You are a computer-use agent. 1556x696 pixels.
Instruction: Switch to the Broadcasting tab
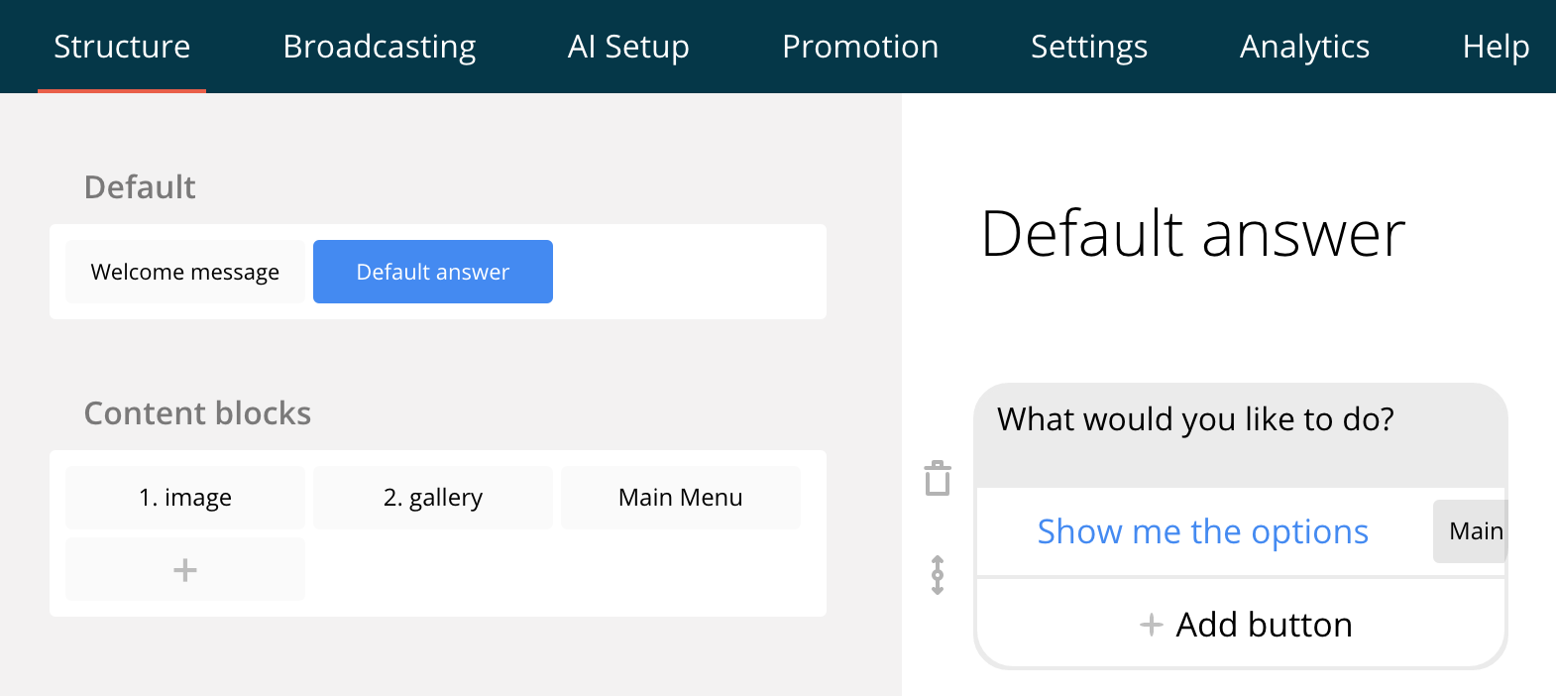[x=380, y=47]
